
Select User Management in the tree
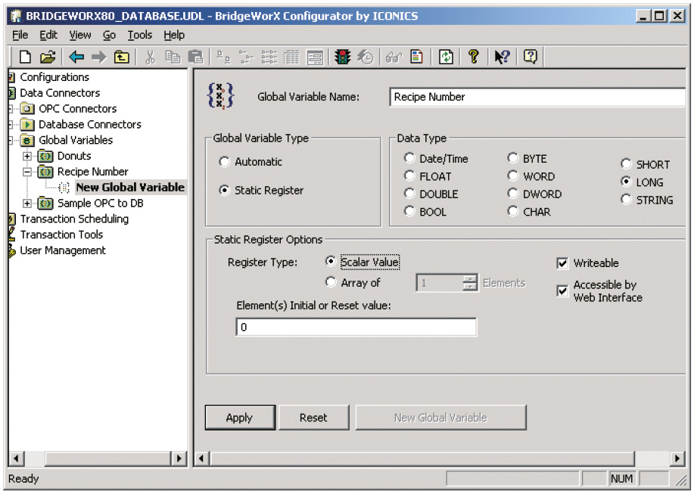point(63,250)
